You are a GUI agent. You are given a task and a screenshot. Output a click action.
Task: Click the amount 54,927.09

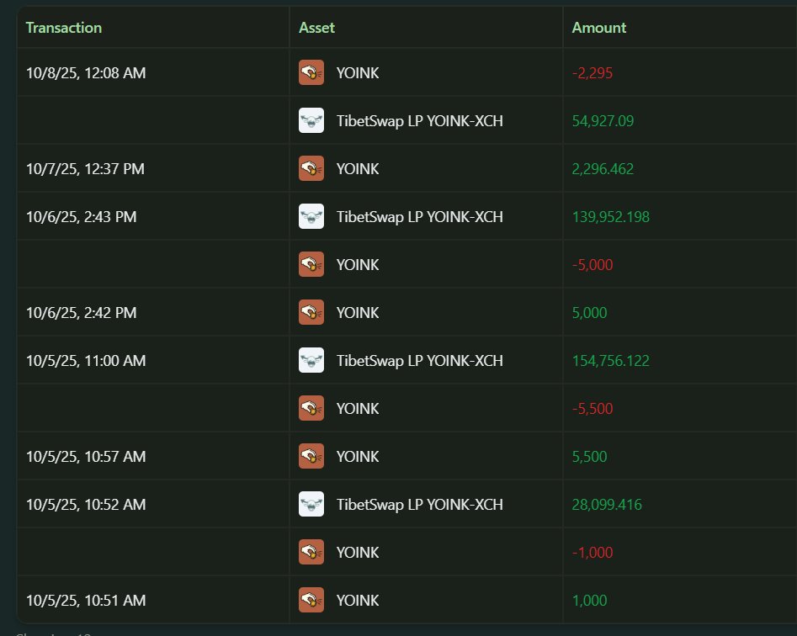pyautogui.click(x=603, y=121)
